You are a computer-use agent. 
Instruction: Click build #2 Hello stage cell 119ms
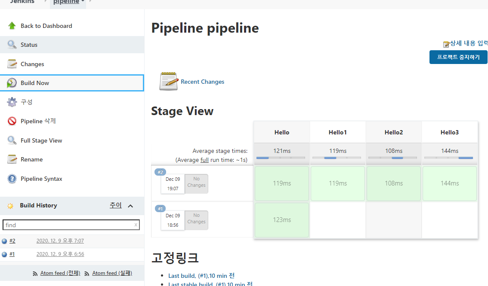(282, 183)
